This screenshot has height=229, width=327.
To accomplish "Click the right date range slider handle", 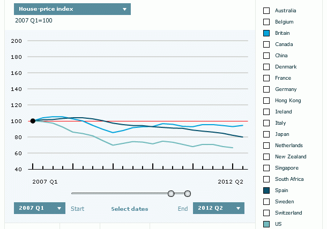I will click(188, 193).
